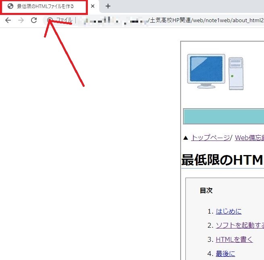Reload the current page

click(34, 20)
